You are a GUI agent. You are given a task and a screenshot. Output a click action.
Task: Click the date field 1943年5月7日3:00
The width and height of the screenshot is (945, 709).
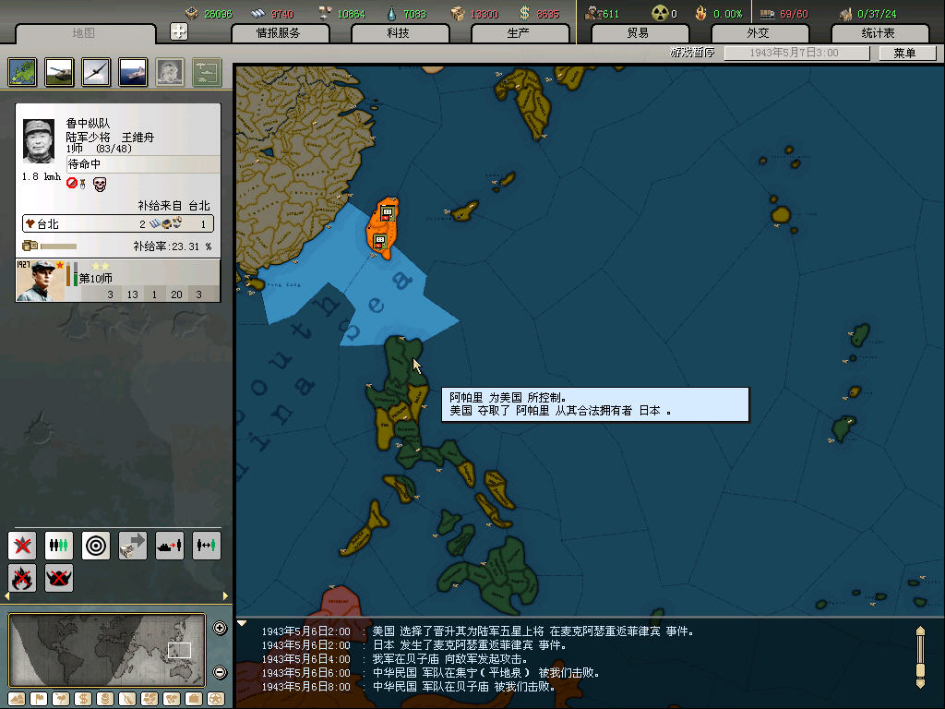796,53
